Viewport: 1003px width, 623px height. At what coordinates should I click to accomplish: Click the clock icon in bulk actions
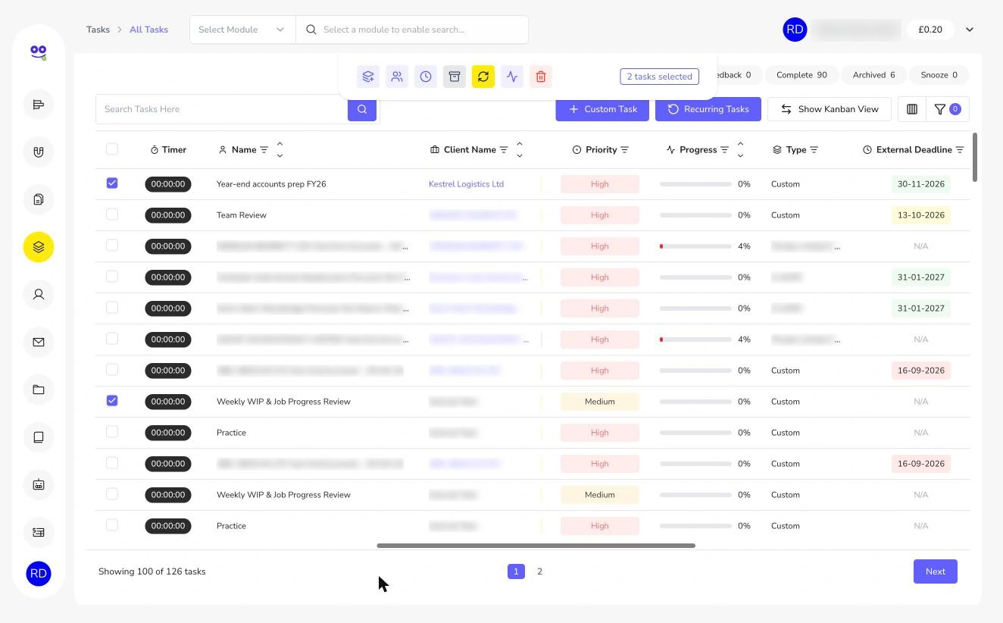[426, 77]
